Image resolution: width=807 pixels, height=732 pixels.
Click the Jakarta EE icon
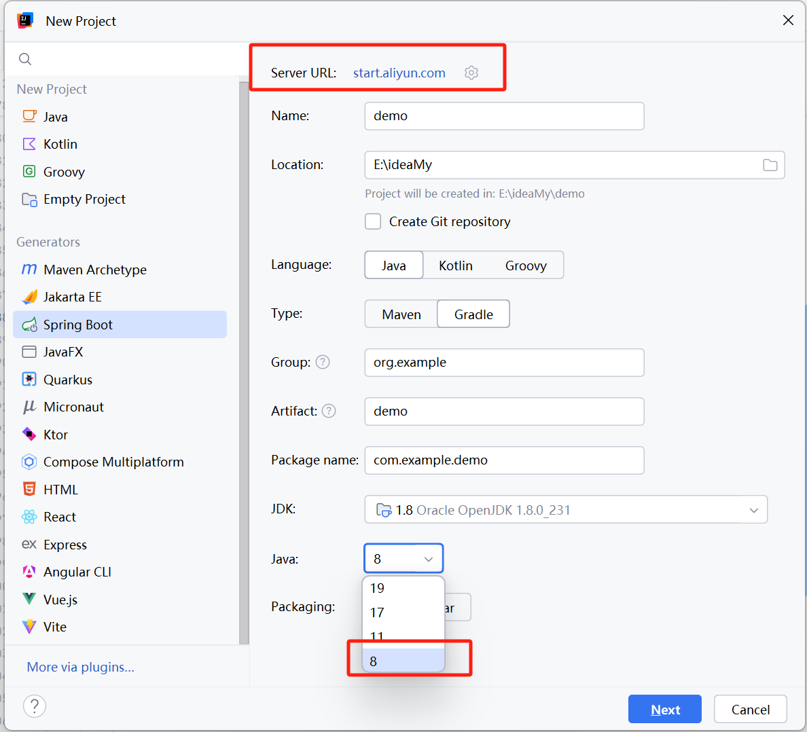[x=29, y=297]
